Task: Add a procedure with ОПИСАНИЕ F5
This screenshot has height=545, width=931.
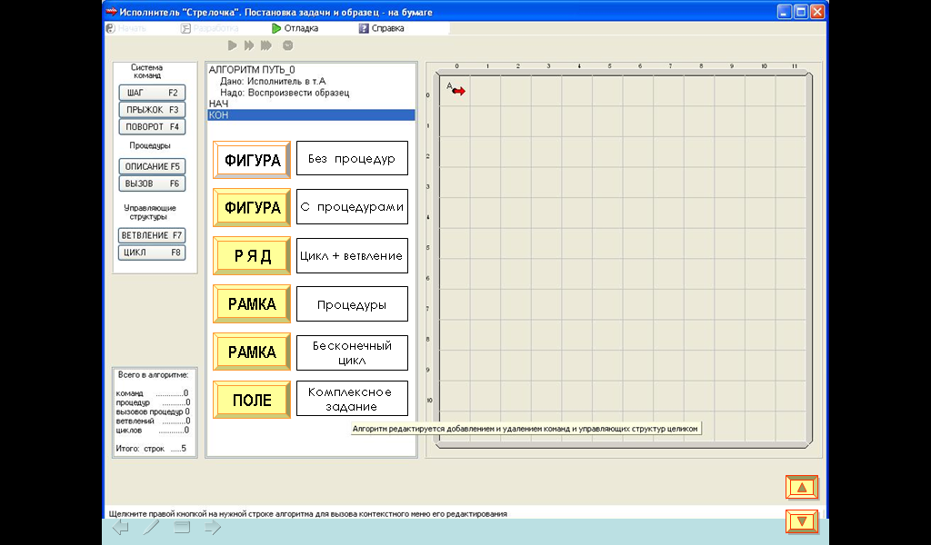Action: [152, 166]
